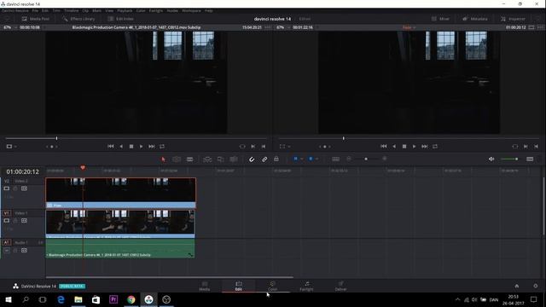
Task: Adjust the green monitor volume slider
Action: (x=509, y=159)
